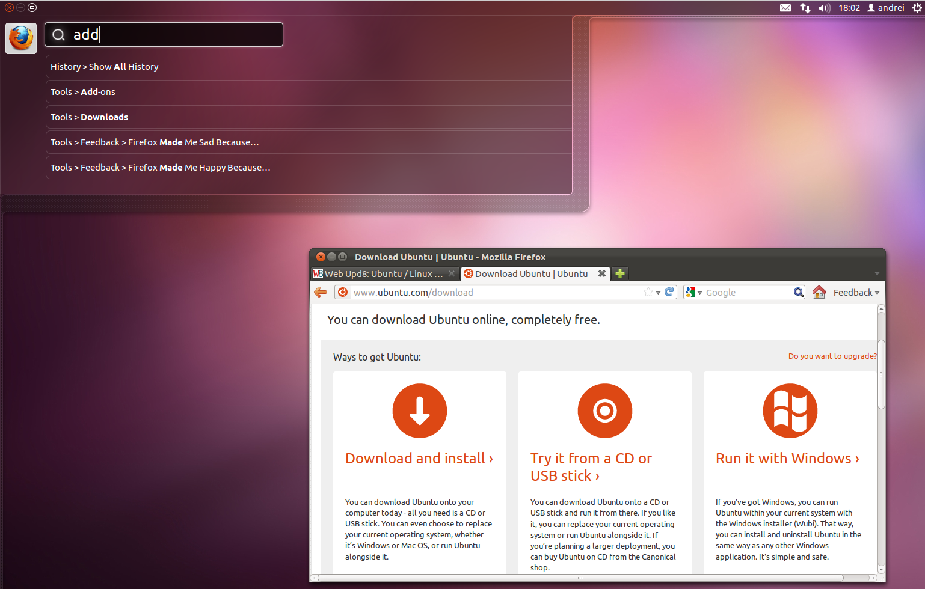Select 'Firefox Made Me Sad Because…' result

click(309, 142)
